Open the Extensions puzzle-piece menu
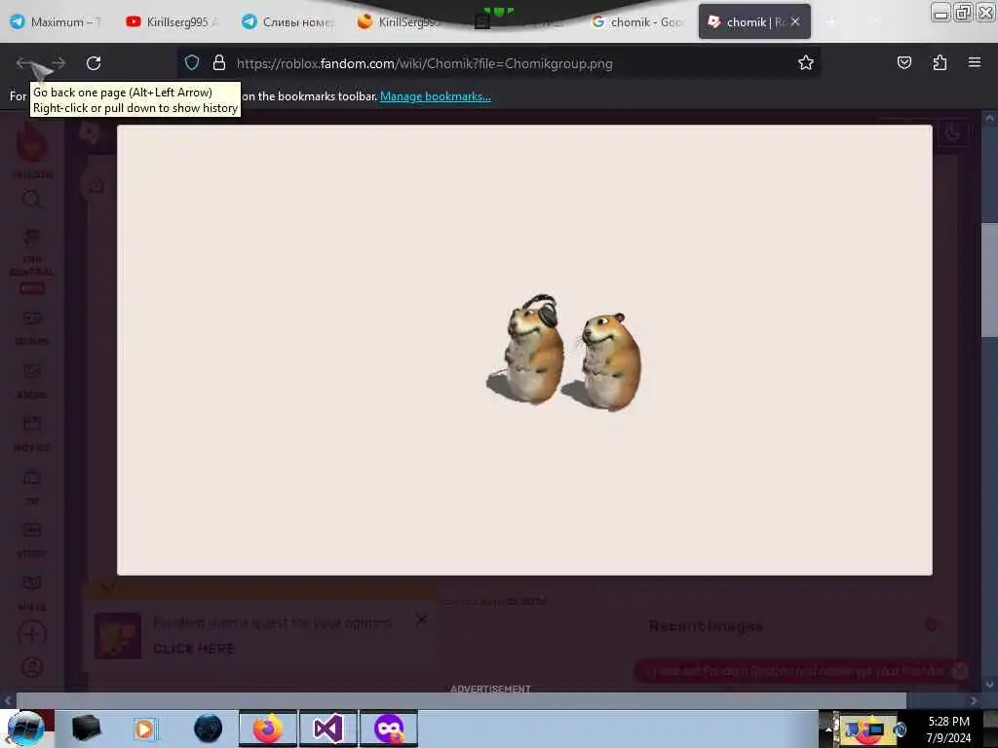998x748 pixels. coord(940,62)
